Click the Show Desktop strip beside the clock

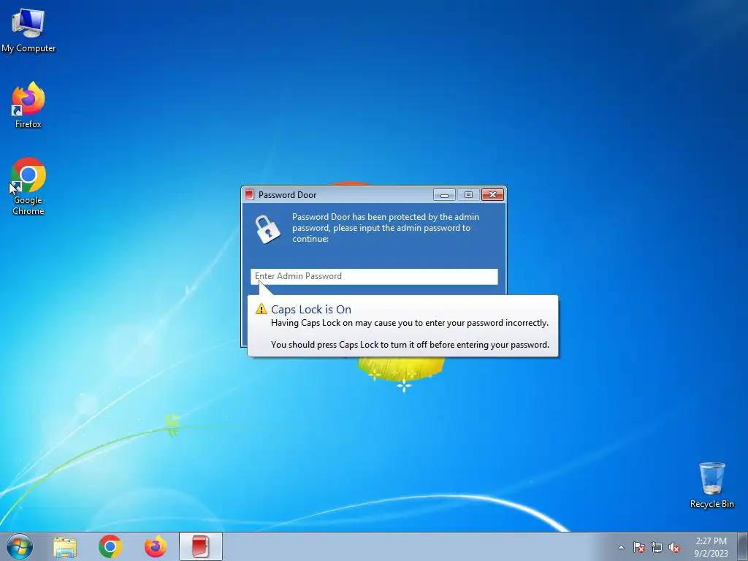pyautogui.click(x=743, y=546)
